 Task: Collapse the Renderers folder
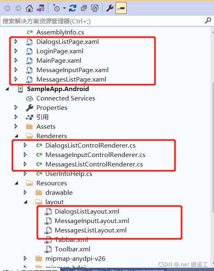16,136
